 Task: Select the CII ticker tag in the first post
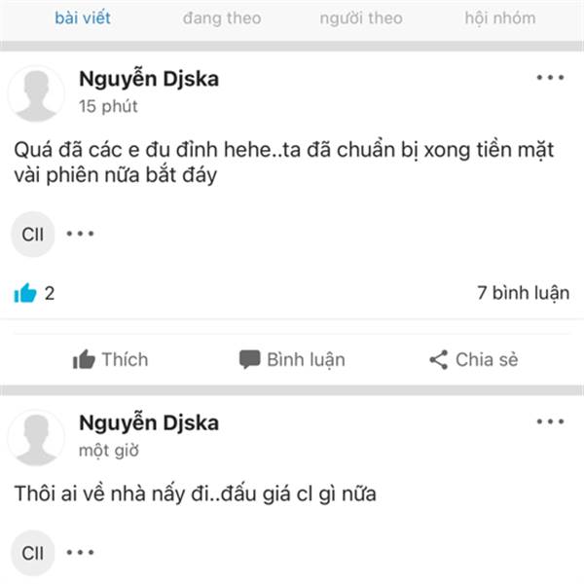[33, 235]
